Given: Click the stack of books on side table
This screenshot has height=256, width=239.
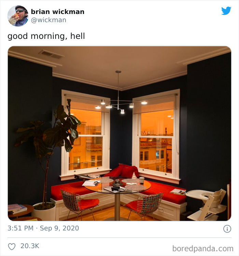Looking at the screenshot, I should point(17,209).
